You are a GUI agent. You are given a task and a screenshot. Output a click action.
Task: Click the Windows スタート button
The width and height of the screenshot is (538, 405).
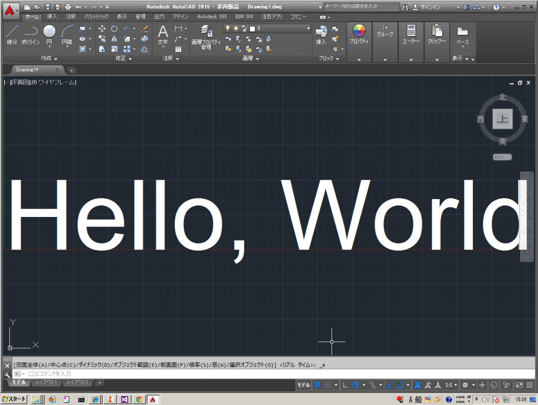tap(14, 399)
